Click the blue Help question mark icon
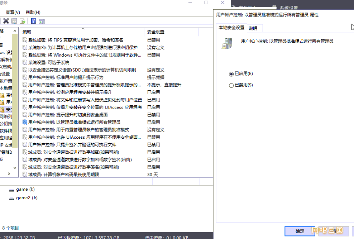Screen dimensions: 354x239 tap(33, 21)
